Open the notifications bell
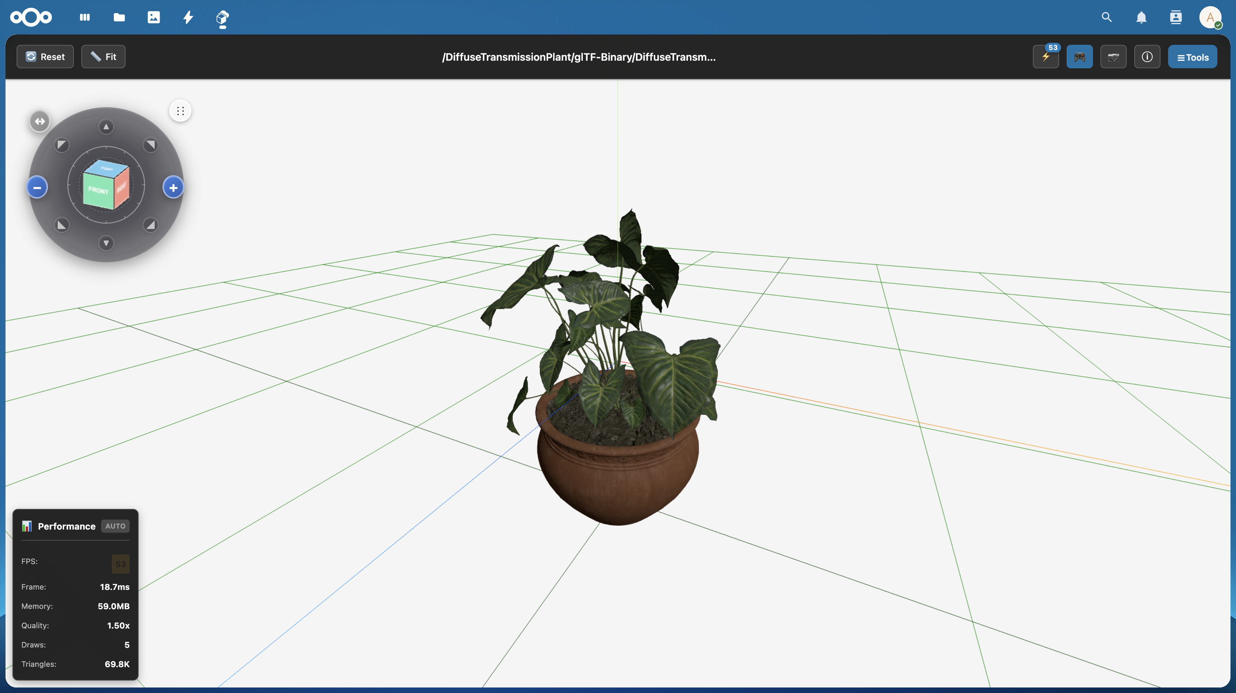This screenshot has width=1236, height=693. point(1141,18)
